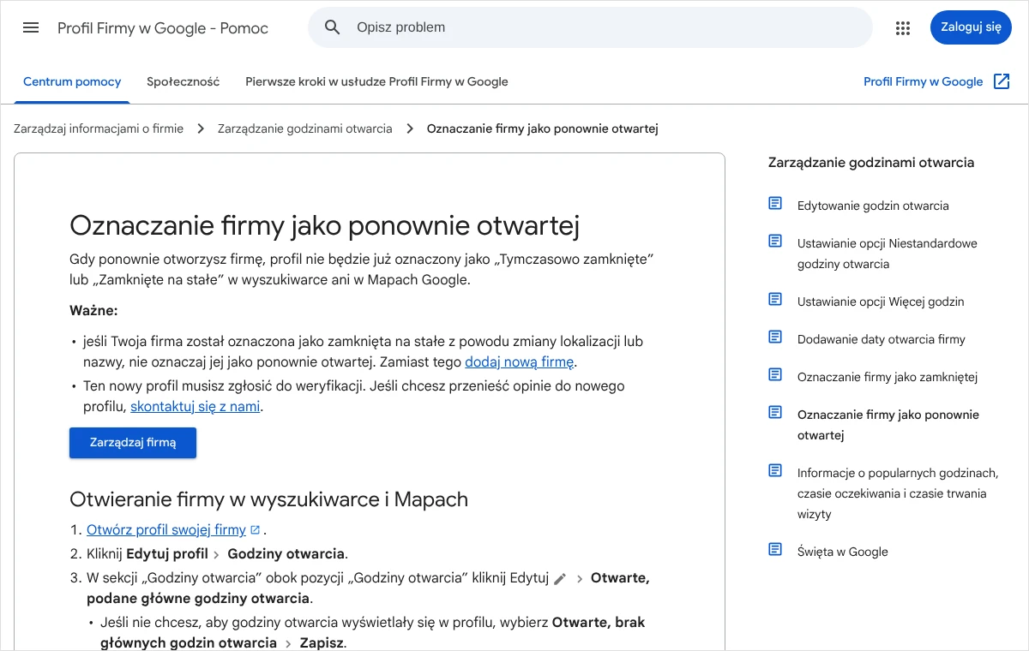
Task: Click the heading Oznaczanie firmy jako ponownie otwartej
Action: pyautogui.click(x=325, y=226)
